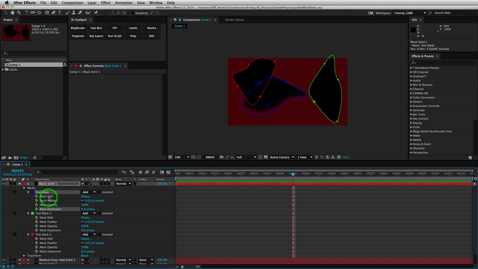
Task: Select the Roto Brush tool
Action: (x=88, y=13)
